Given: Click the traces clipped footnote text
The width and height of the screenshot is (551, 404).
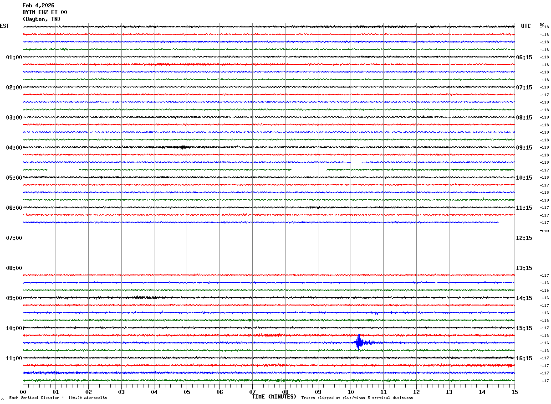Looking at the screenshot, I should coord(357,398).
